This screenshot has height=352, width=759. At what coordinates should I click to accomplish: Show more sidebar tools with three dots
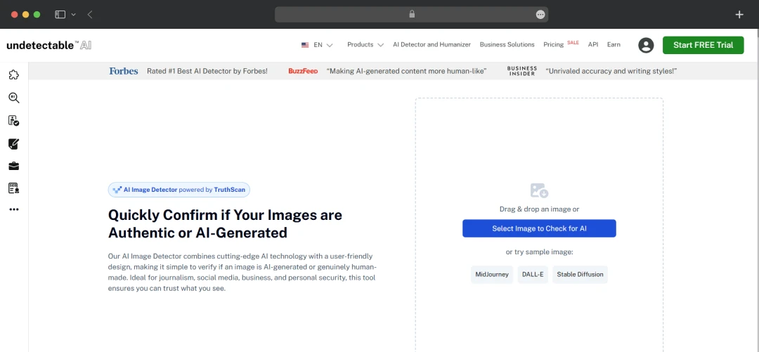(x=14, y=209)
